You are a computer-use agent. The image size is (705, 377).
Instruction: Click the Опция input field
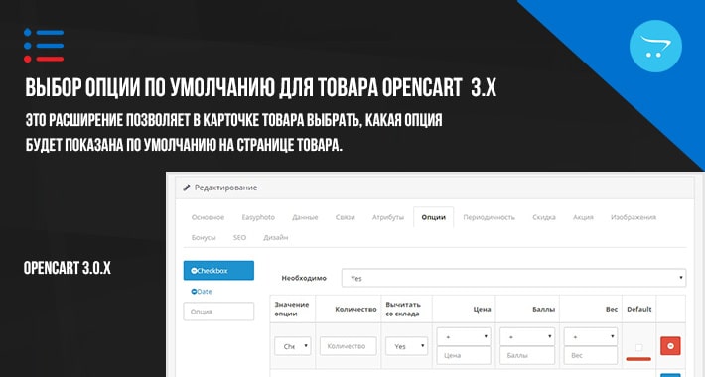point(218,312)
